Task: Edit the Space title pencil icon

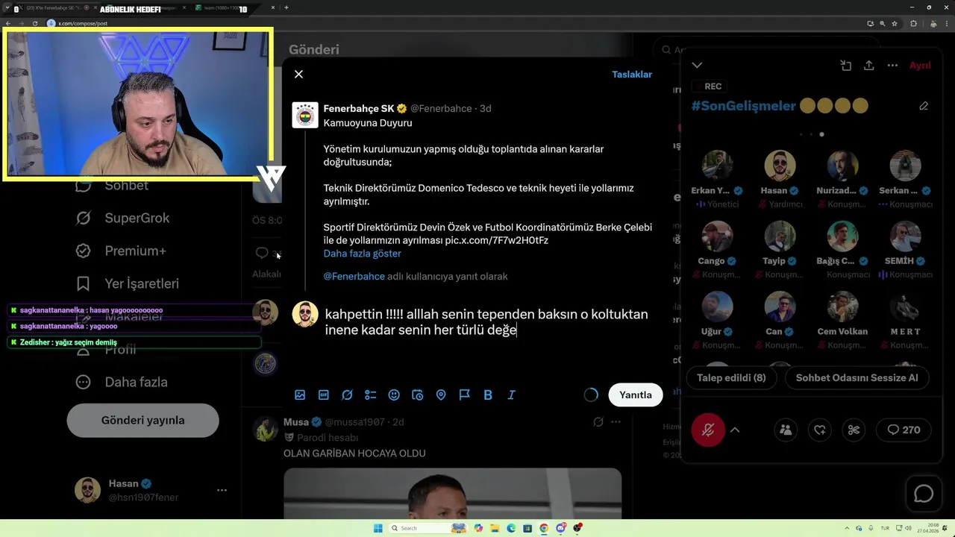Action: point(924,106)
